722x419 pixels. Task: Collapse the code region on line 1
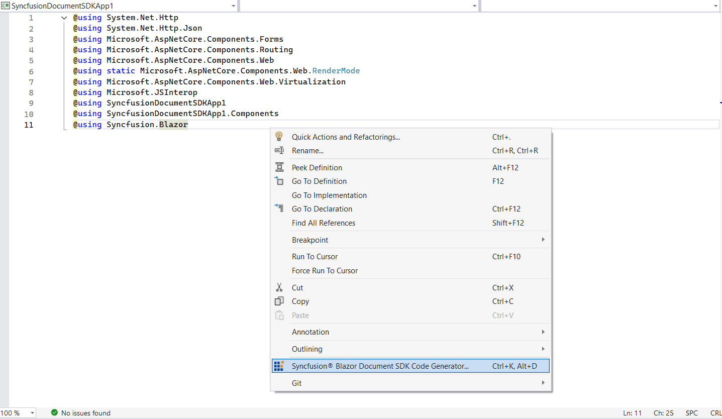64,17
